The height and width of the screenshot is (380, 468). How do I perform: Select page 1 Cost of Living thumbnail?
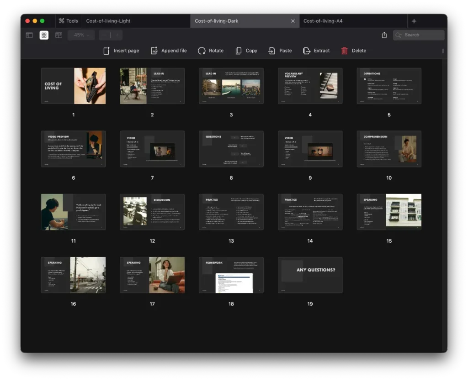click(73, 86)
